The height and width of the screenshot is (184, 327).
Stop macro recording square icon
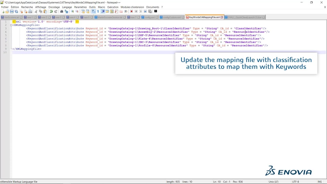click(136, 12)
